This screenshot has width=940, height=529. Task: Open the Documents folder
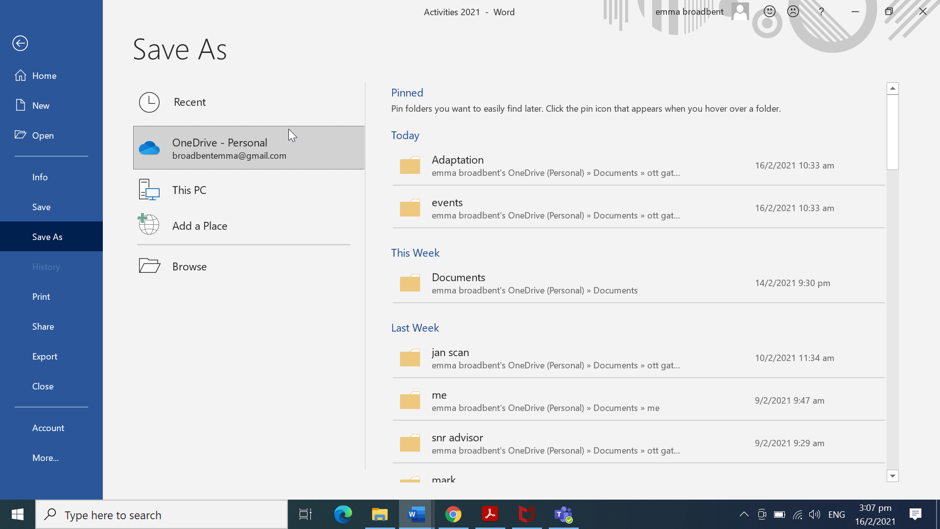click(x=638, y=283)
